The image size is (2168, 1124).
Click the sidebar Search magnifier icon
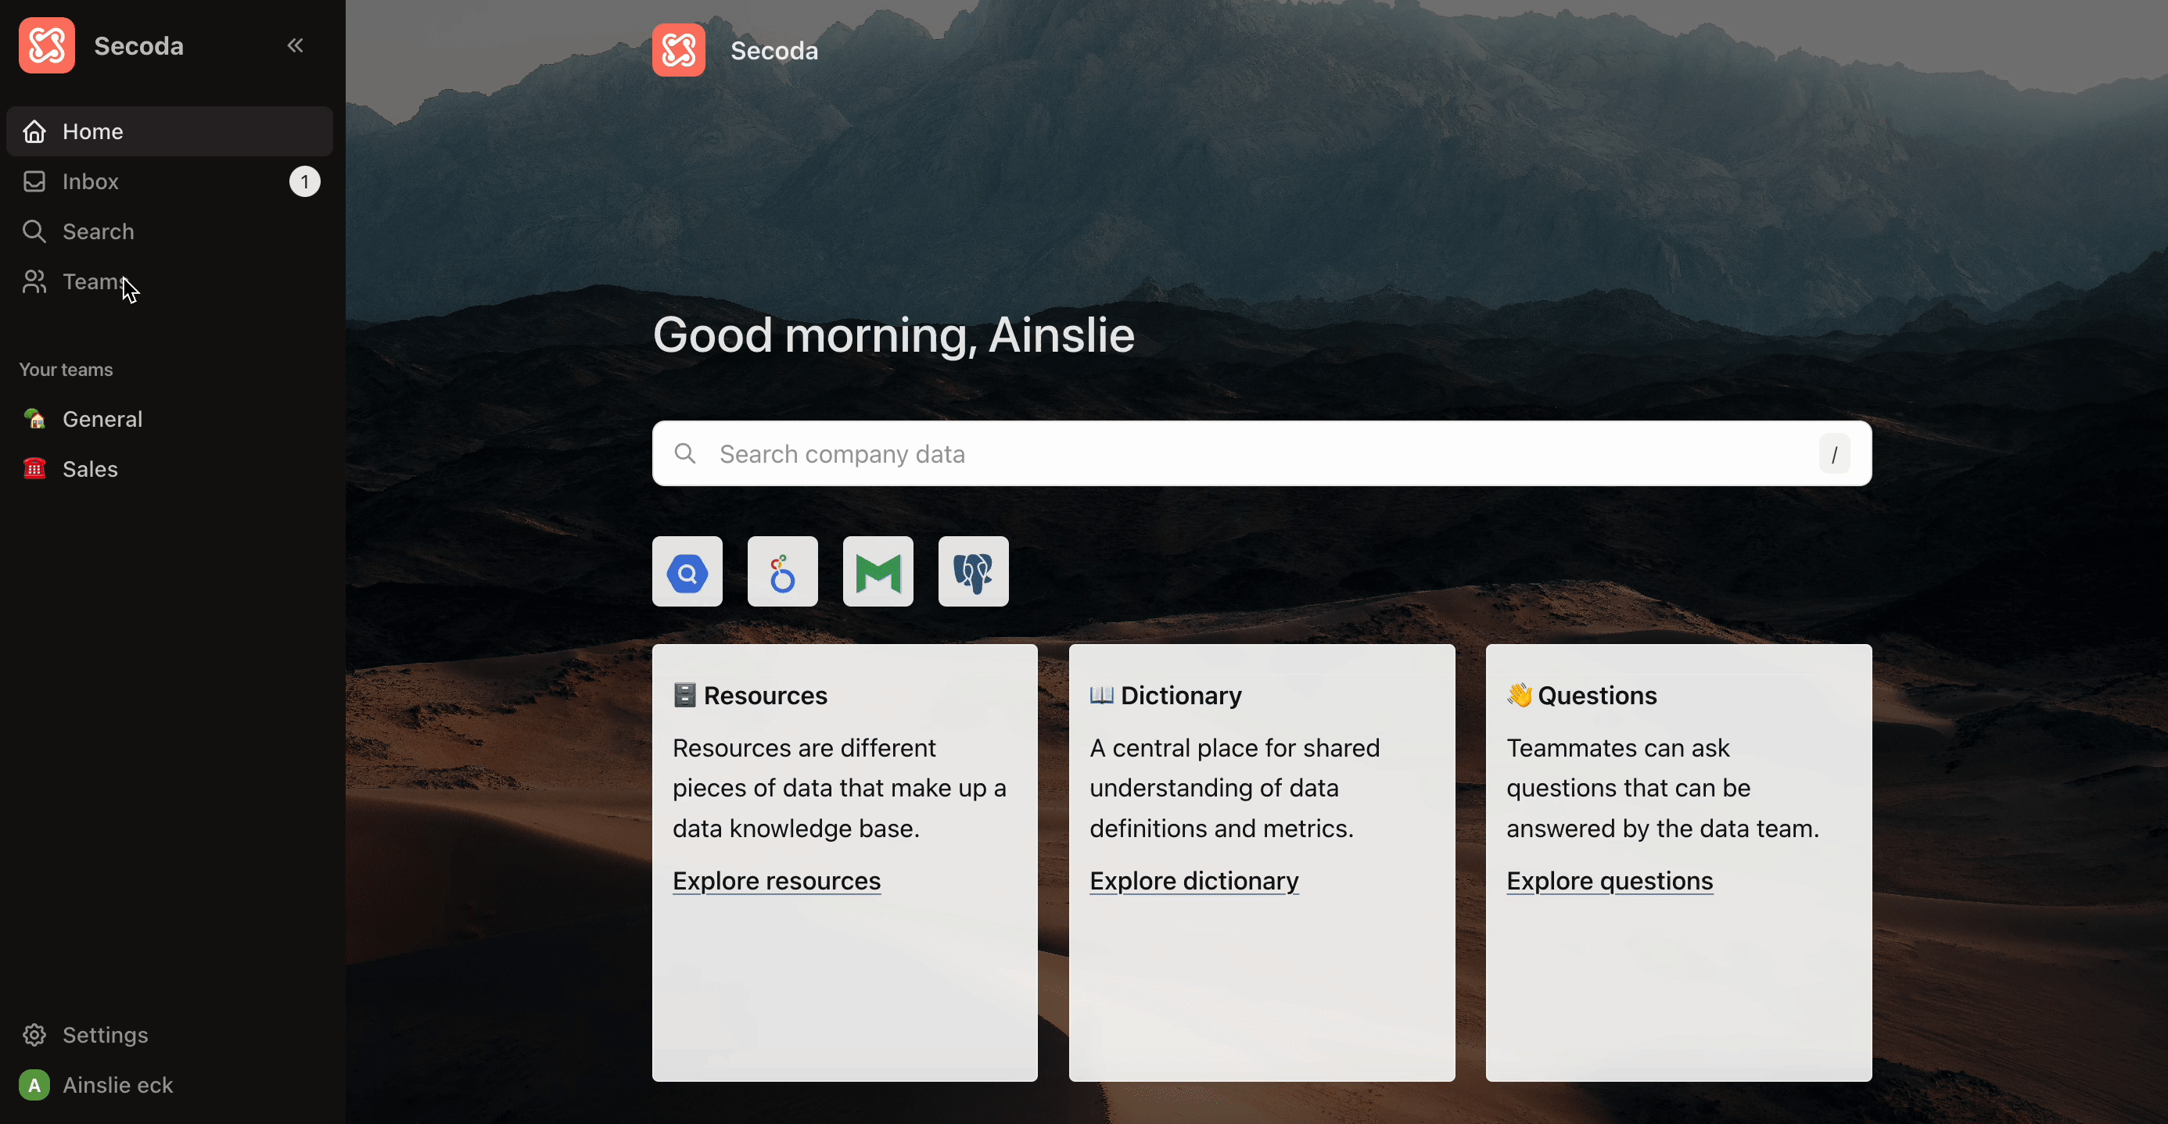pyautogui.click(x=34, y=231)
